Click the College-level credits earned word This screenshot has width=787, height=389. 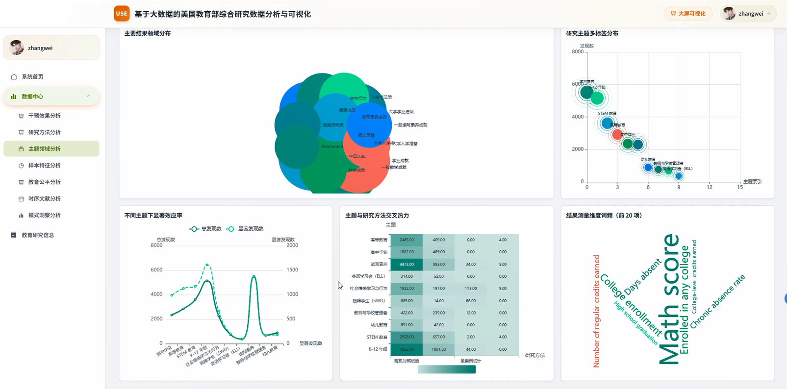[694, 277]
